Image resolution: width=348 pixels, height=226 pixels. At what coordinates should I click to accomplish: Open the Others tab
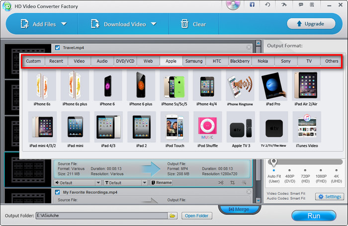point(332,61)
